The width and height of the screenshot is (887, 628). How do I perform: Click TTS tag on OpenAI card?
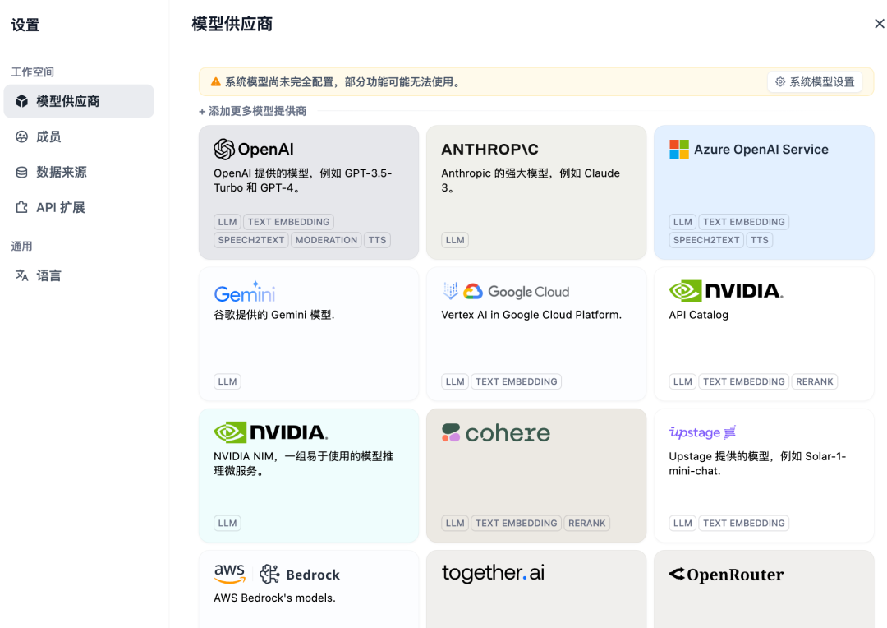377,240
